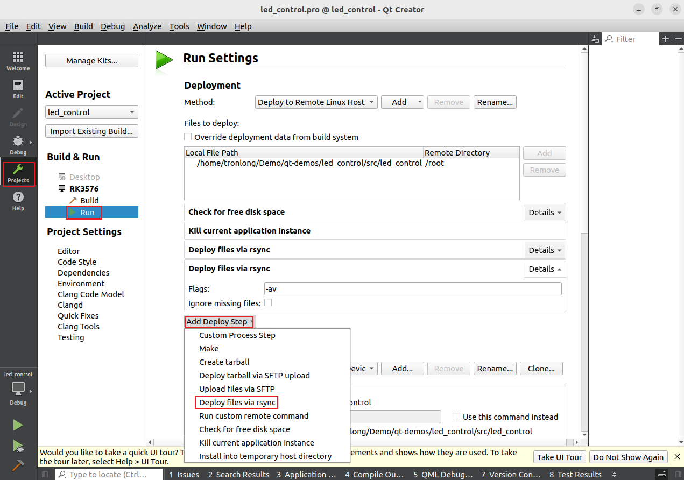The image size is (684, 480).
Task: Choose Custom Process Step from menu
Action: (x=267, y=335)
